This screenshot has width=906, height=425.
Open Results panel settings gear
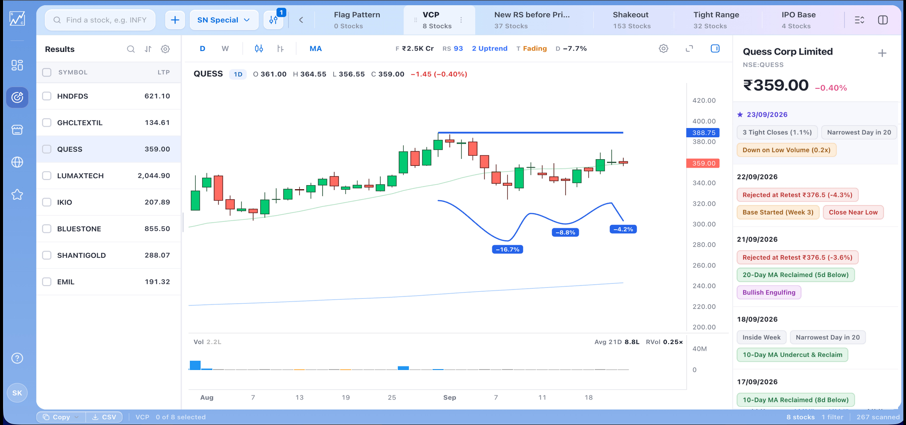[x=165, y=49]
